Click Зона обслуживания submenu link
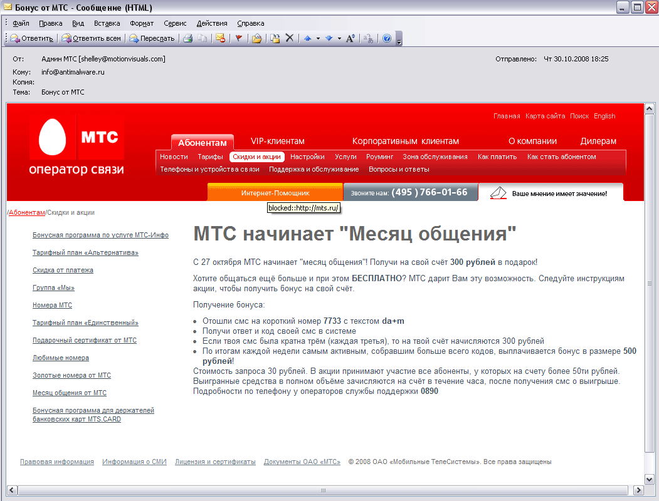659x501 pixels. tap(435, 157)
